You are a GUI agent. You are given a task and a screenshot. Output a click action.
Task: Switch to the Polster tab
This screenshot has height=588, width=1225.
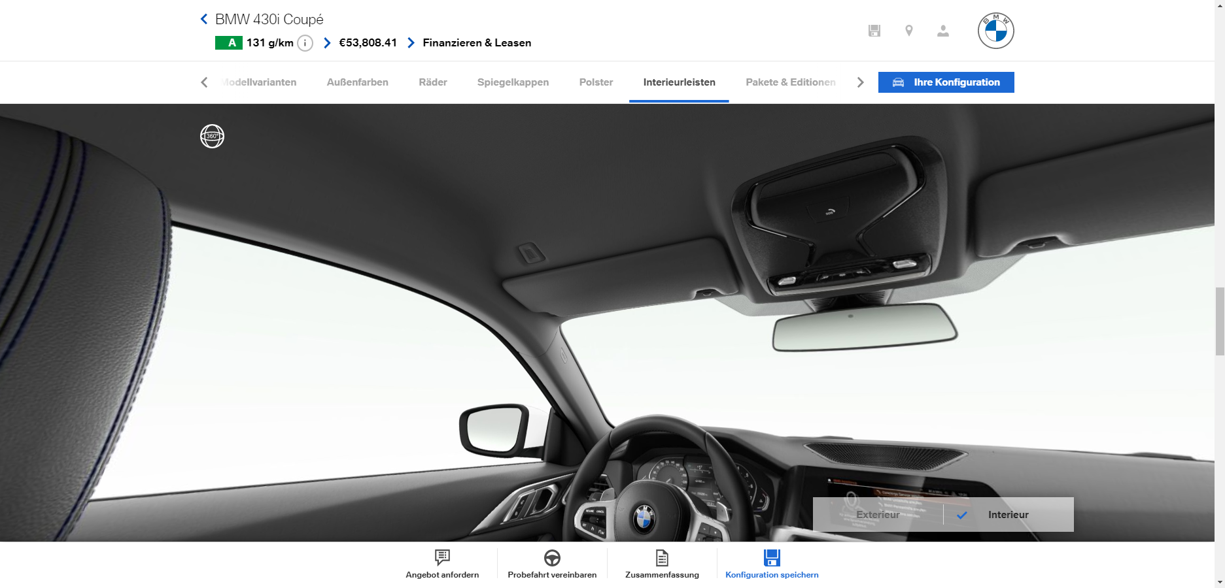click(596, 82)
